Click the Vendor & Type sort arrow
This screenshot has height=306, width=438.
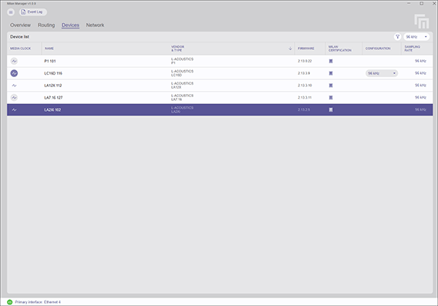click(290, 49)
